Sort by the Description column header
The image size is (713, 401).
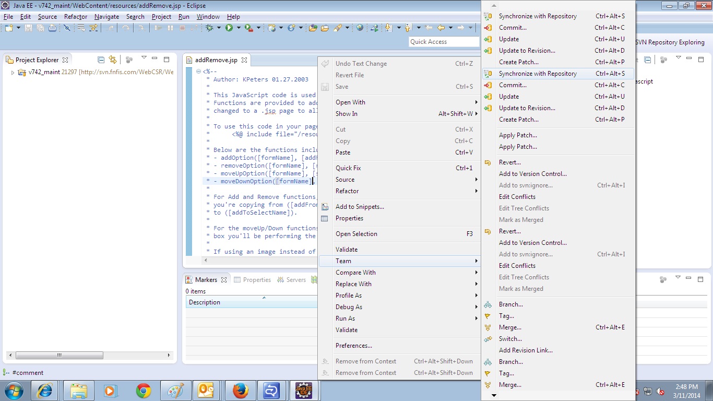[x=252, y=302]
